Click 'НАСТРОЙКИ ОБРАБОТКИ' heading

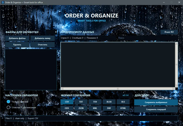pos(22,95)
